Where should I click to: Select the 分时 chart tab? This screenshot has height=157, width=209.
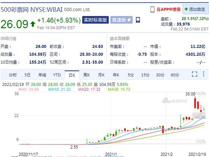pyautogui.click(x=13, y=75)
